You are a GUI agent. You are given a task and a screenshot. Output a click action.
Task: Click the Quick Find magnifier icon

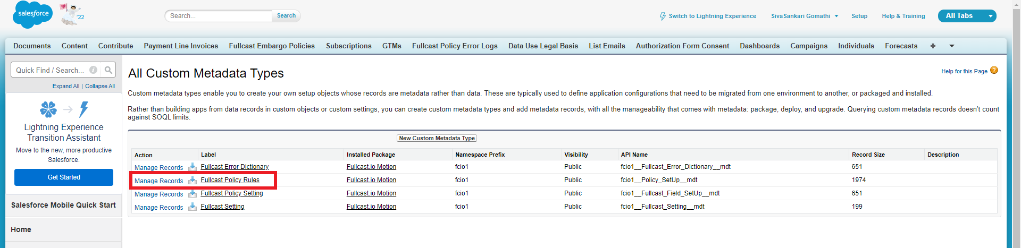tap(108, 70)
